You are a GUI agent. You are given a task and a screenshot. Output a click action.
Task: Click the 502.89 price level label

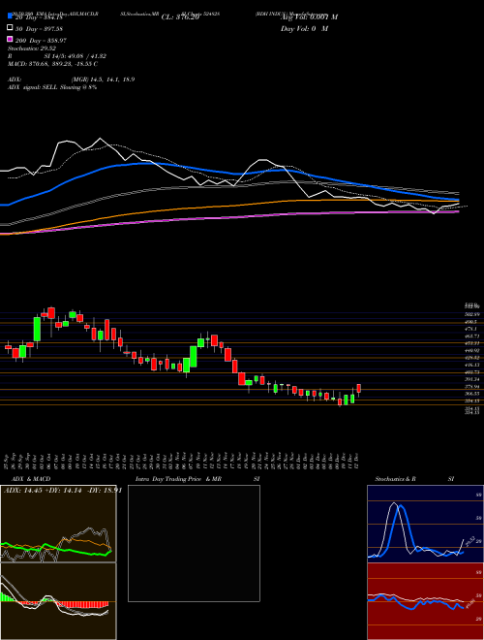click(x=471, y=314)
